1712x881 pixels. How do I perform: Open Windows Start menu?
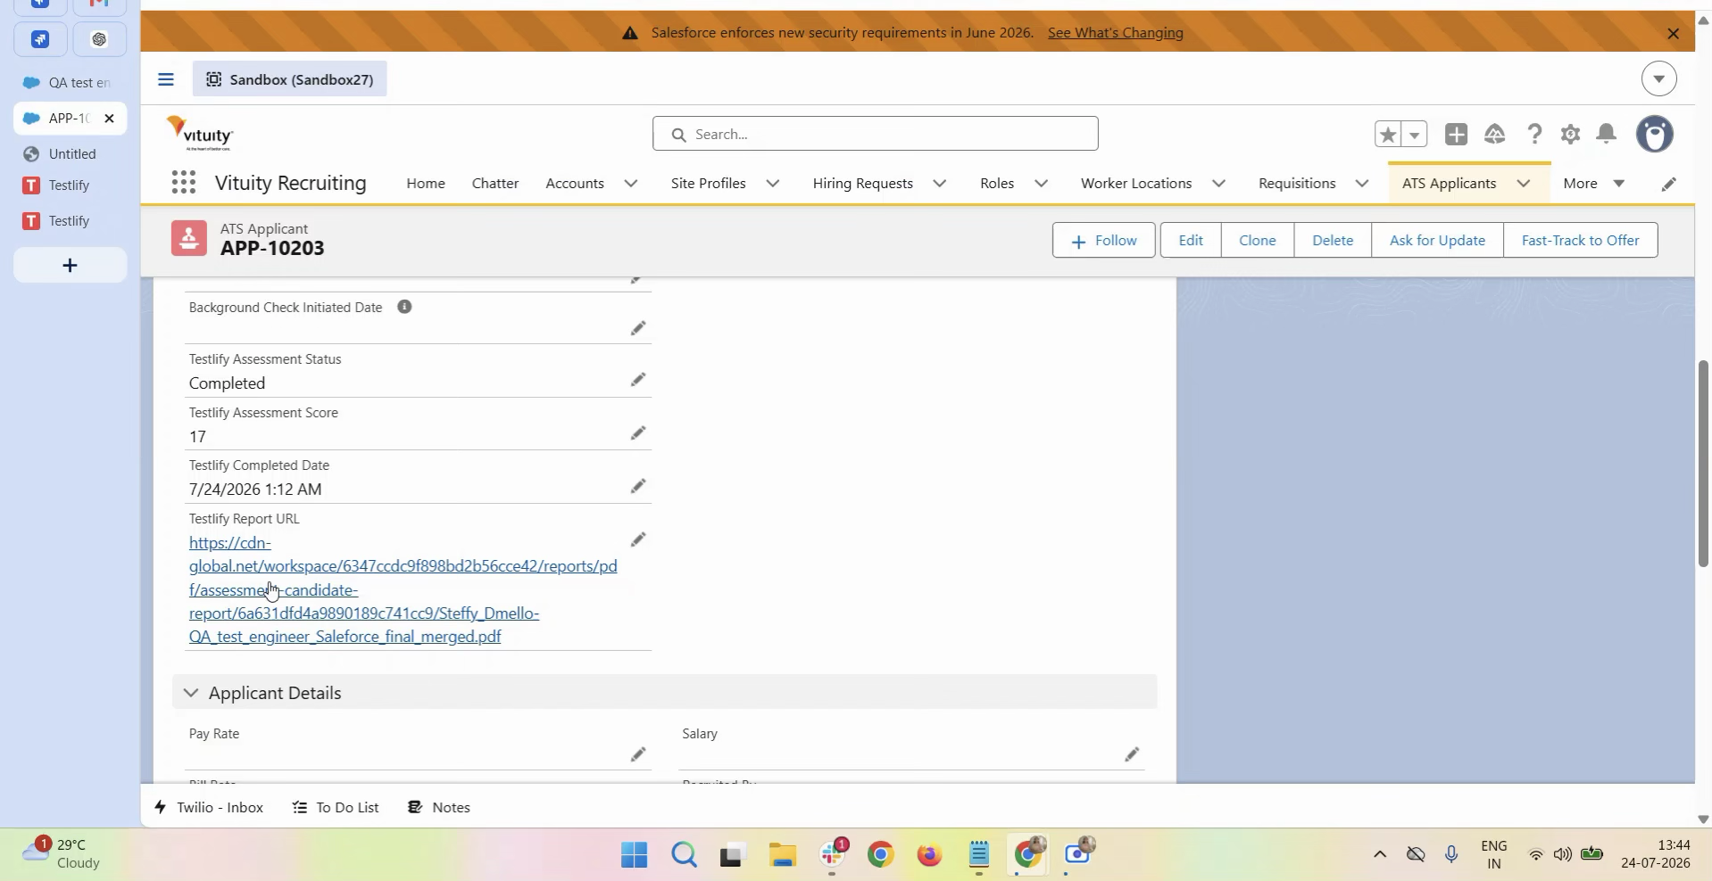click(x=634, y=855)
